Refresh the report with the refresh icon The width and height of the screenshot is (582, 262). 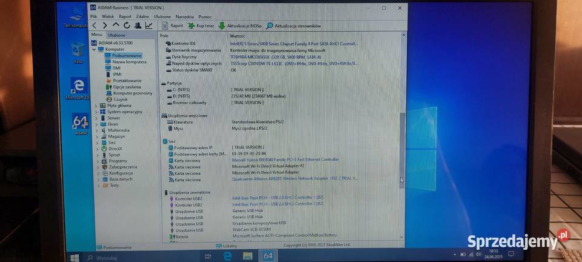pos(127,25)
